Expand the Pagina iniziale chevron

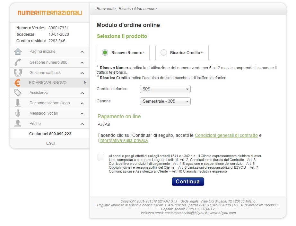click(x=82, y=52)
